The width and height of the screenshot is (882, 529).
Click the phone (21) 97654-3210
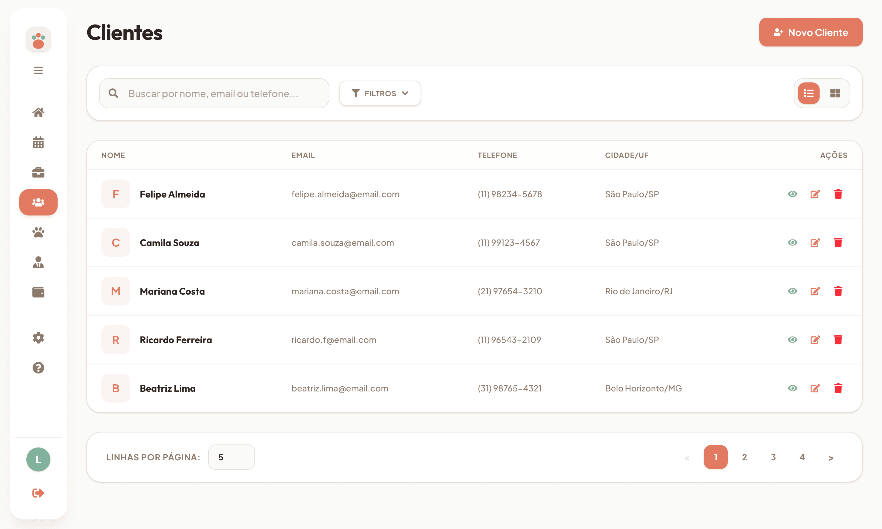(510, 291)
